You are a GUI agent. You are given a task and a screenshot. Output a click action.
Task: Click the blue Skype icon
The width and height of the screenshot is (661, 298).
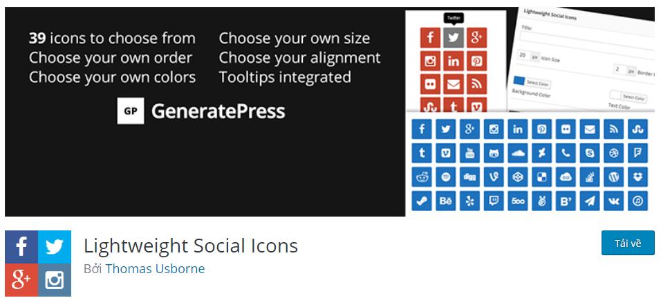[x=590, y=153]
